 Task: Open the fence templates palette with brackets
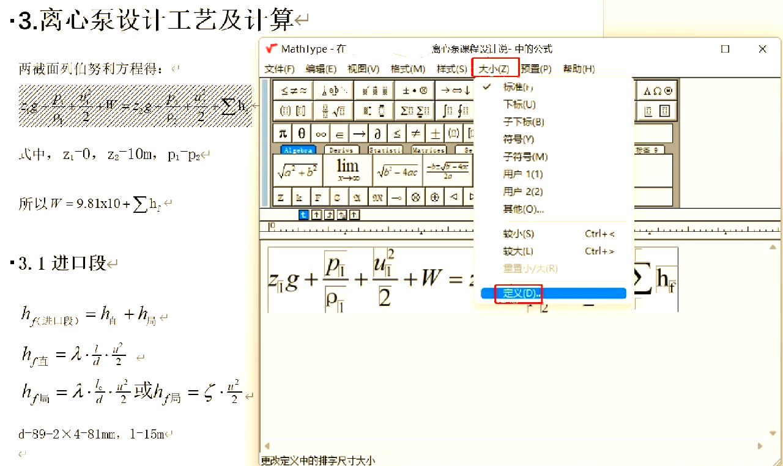click(293, 111)
